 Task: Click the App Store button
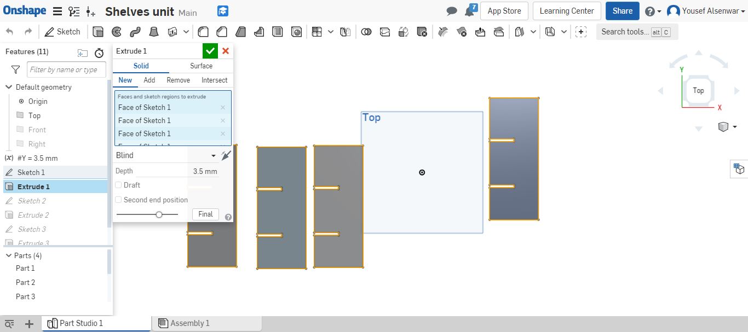pos(504,11)
